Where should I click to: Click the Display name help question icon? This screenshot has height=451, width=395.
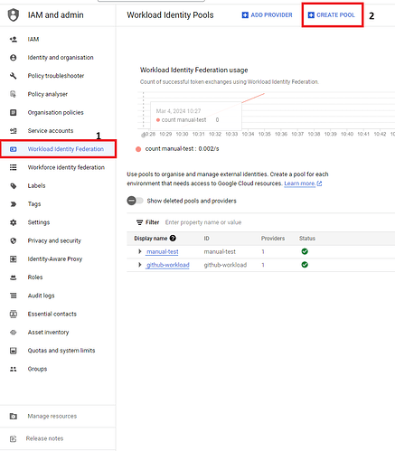tap(173, 239)
